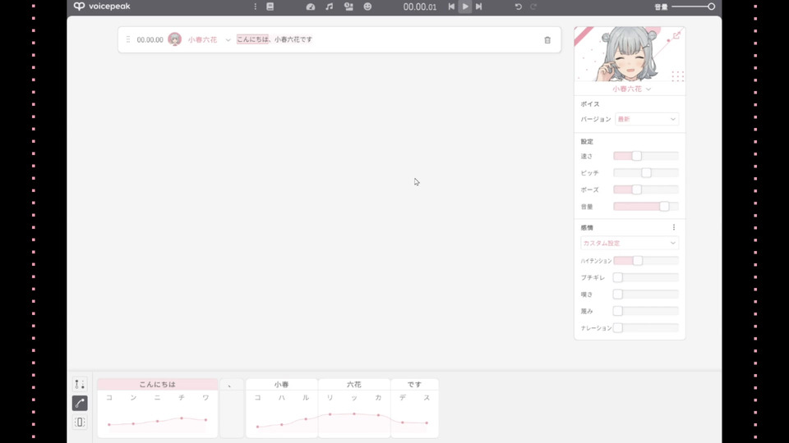The image size is (789, 443).
Task: Click the カ mora in 六花 block
Action: (x=378, y=397)
